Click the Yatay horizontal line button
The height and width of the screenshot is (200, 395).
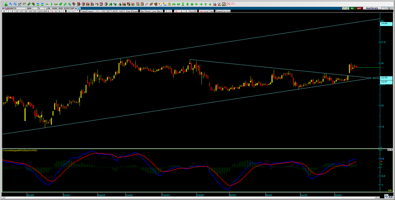(90, 11)
